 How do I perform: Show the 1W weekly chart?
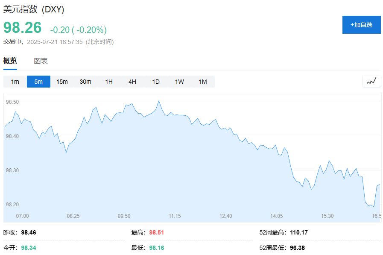tap(179, 82)
